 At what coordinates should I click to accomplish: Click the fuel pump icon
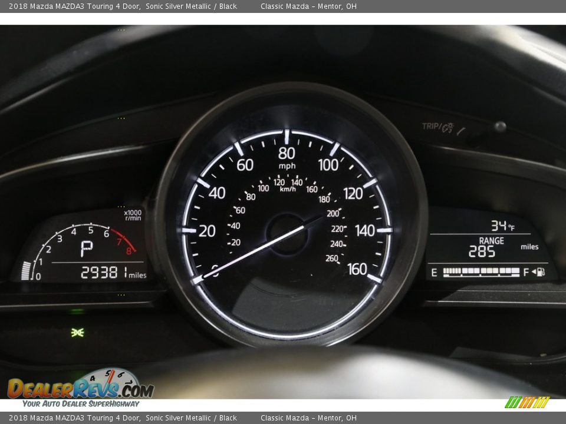click(x=538, y=272)
